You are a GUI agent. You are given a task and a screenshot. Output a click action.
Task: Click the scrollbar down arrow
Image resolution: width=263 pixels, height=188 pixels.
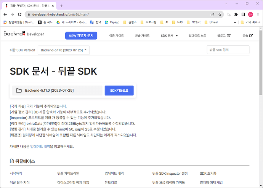(x=261, y=186)
